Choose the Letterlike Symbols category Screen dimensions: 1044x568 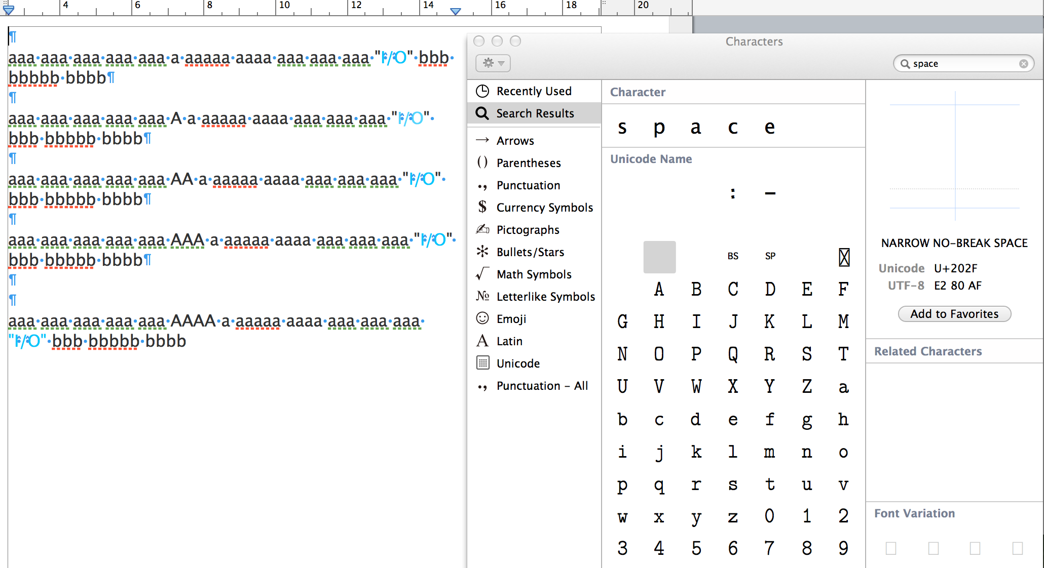(545, 297)
